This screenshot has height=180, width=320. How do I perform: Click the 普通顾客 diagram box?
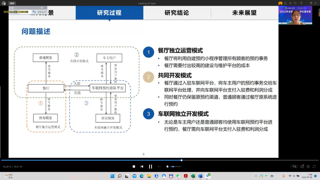coord(46,58)
